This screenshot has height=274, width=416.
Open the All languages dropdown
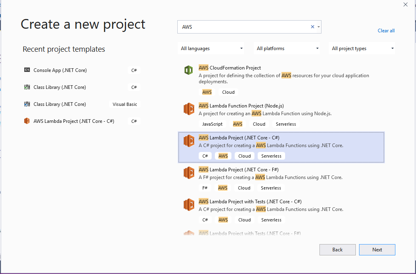coord(212,48)
